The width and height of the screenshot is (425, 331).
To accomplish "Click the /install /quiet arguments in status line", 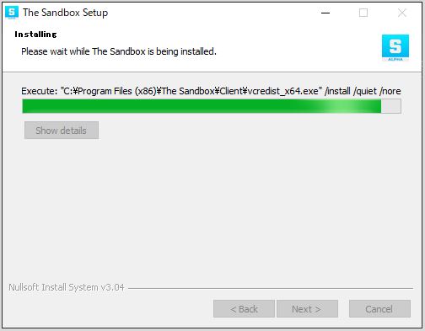I will pyautogui.click(x=351, y=91).
